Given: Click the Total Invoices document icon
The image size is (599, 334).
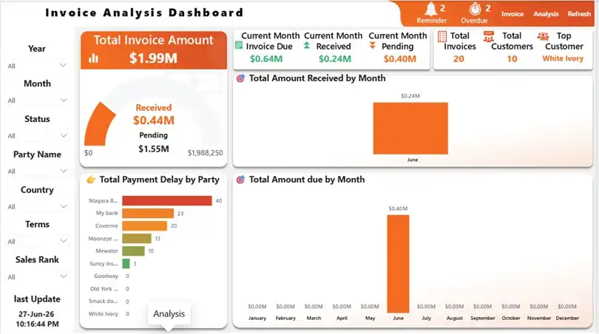Looking at the screenshot, I should click(442, 36).
